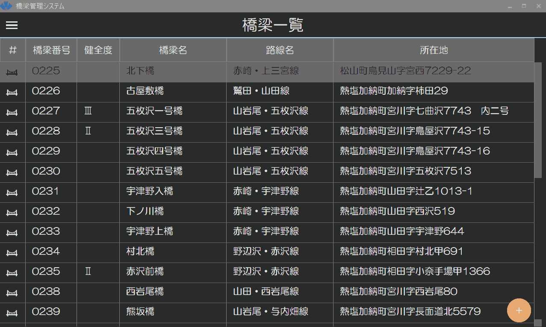Open bridge icon next to 0235

pos(12,273)
